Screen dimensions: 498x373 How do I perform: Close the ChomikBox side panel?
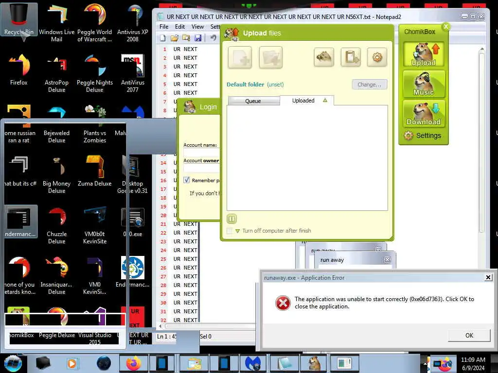click(446, 27)
